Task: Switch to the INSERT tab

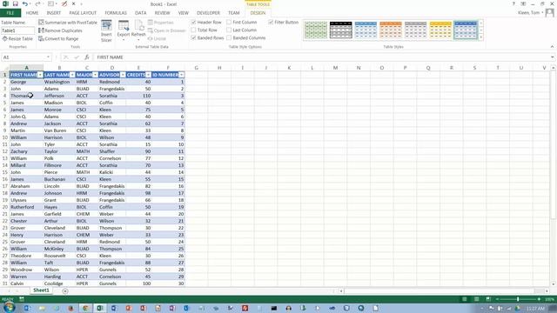Action: tap(54, 13)
